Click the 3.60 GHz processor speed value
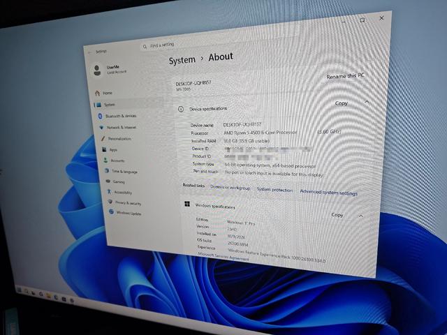This screenshot has width=447, height=335. (x=329, y=131)
